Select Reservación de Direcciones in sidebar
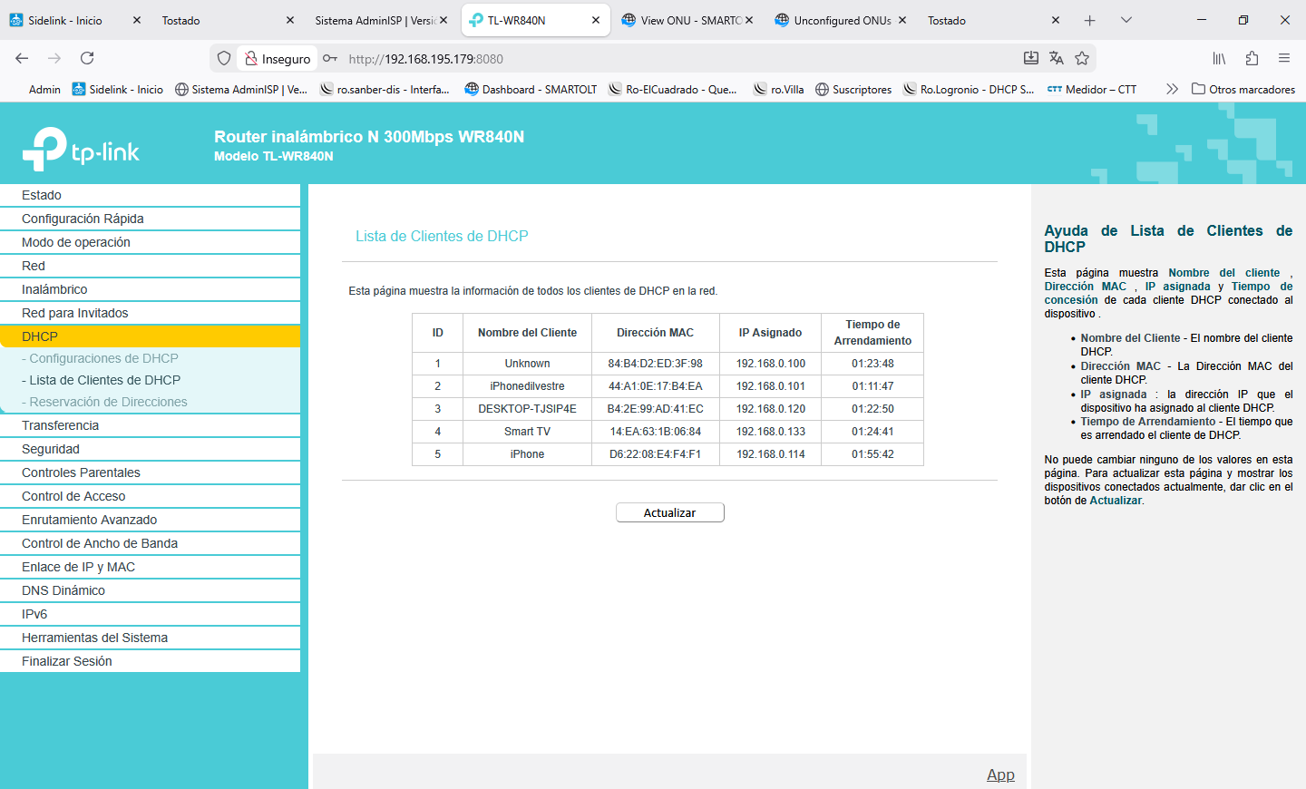Screen dimensions: 1306x789 coord(108,402)
